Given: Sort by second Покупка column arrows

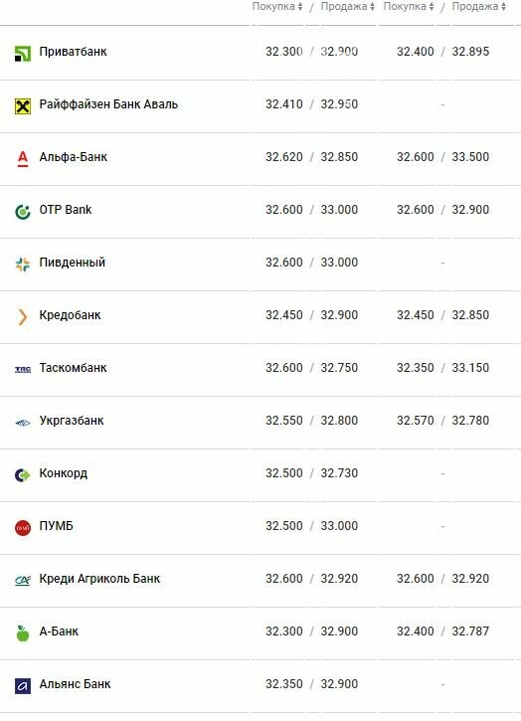Looking at the screenshot, I should 432,6.
